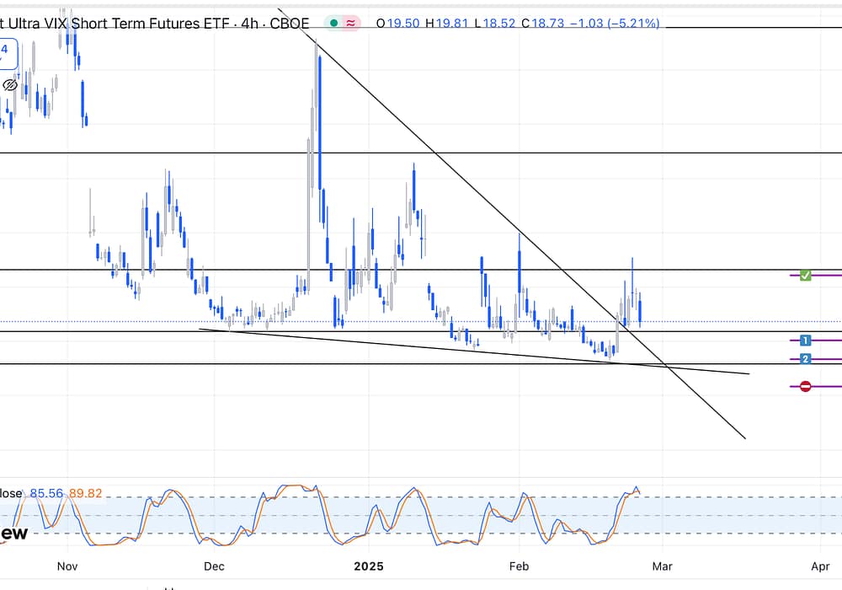
Task: Click the Dec label on time axis
Action: (214, 566)
